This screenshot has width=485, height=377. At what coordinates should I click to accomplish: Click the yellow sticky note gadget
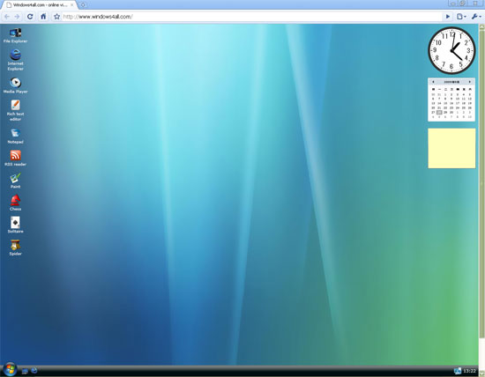451,148
